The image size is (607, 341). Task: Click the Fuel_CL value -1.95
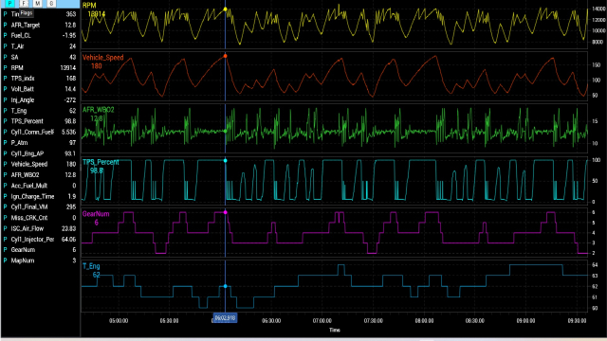click(69, 36)
